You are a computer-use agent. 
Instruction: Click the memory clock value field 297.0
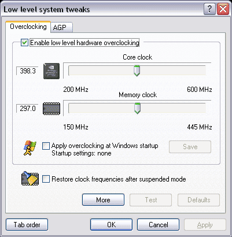pyautogui.click(x=27, y=109)
